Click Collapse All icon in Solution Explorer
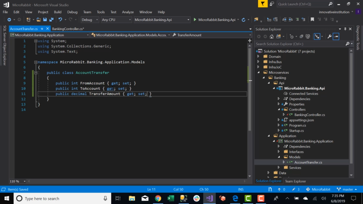Image resolution: width=363 pixels, height=204 pixels. (x=301, y=37)
